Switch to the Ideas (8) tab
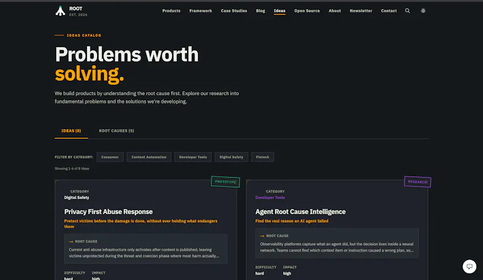Image resolution: width=483 pixels, height=280 pixels. (71, 131)
